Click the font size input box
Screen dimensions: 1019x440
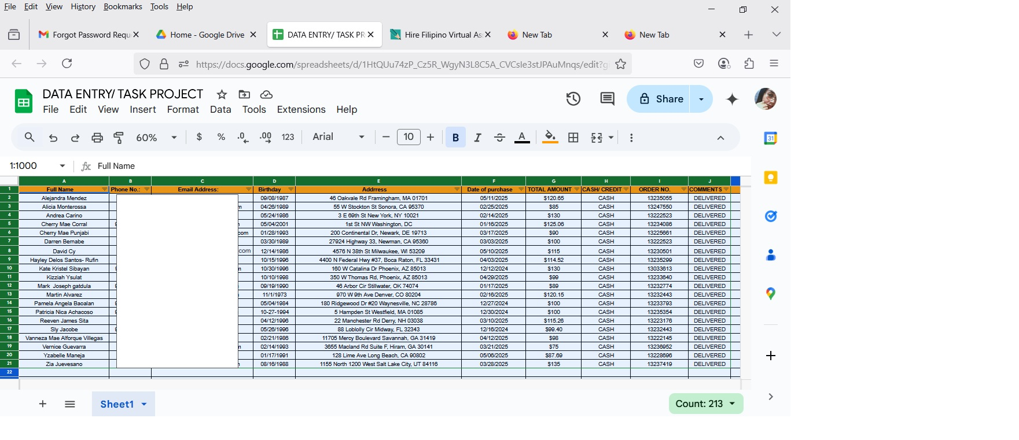409,137
